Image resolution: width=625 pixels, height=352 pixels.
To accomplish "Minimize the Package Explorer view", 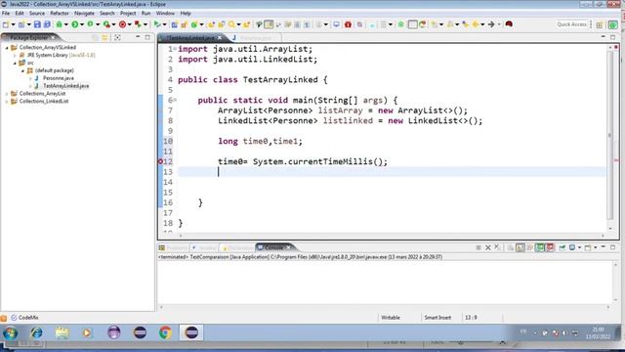I will coord(138,37).
